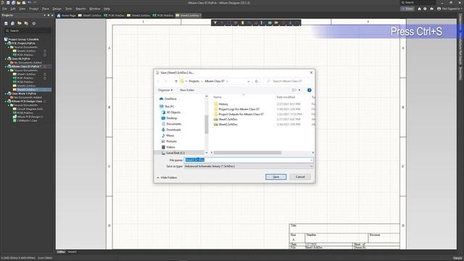Open the Project menu
Screen dimensions: 464x261
tap(33, 9)
